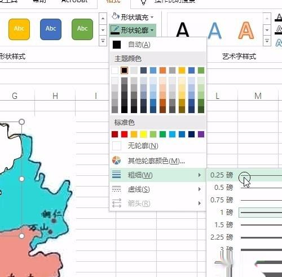
Task: Set line weight to 1.5 磅
Action: coord(244,225)
